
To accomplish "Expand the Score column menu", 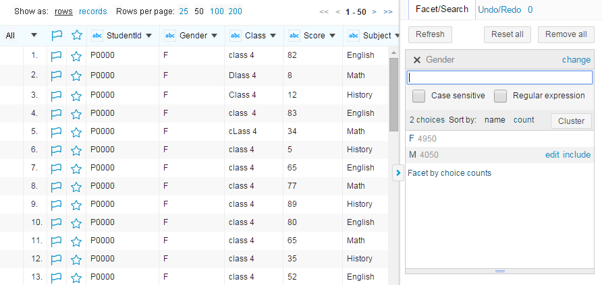I will tap(333, 36).
